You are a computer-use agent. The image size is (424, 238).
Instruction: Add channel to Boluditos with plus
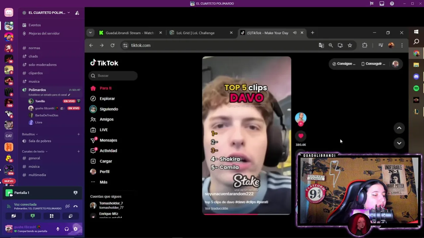point(79,134)
